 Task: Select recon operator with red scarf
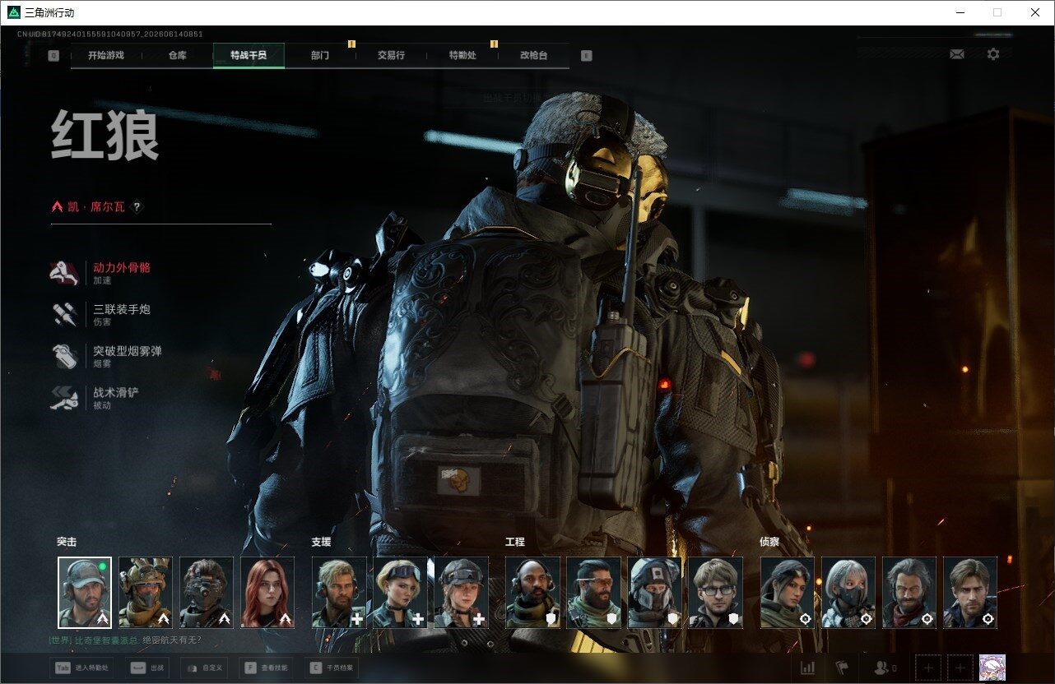coord(909,593)
